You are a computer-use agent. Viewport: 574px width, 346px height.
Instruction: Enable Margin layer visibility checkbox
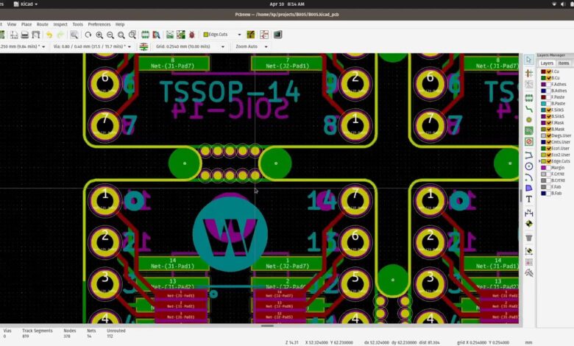pyautogui.click(x=549, y=168)
